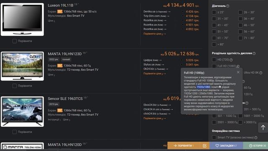This screenshot has height=151, width=268.
Task: Click the тонкий tag on MANTA
Action: [x=66, y=60]
